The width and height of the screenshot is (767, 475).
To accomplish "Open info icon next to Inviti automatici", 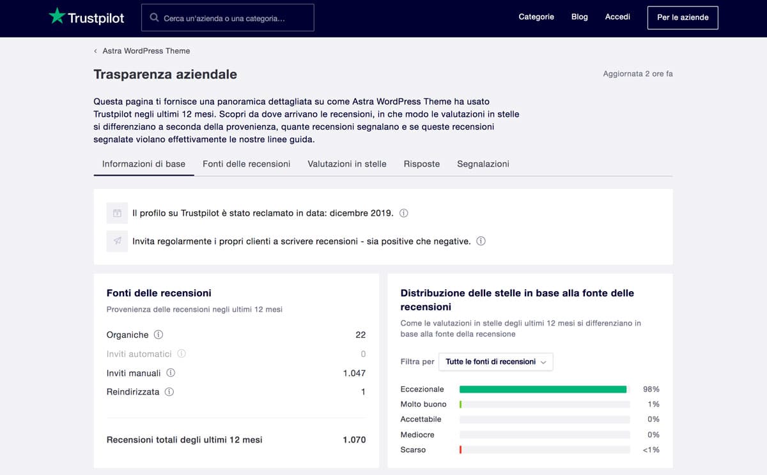I will (x=182, y=354).
